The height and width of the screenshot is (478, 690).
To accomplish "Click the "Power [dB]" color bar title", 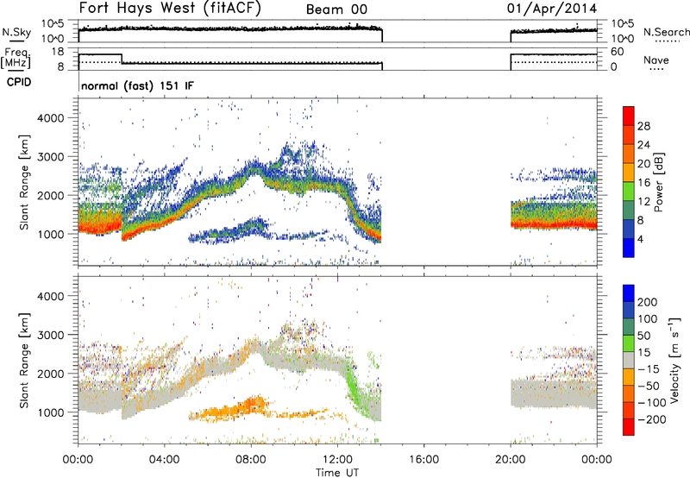I will (x=658, y=182).
